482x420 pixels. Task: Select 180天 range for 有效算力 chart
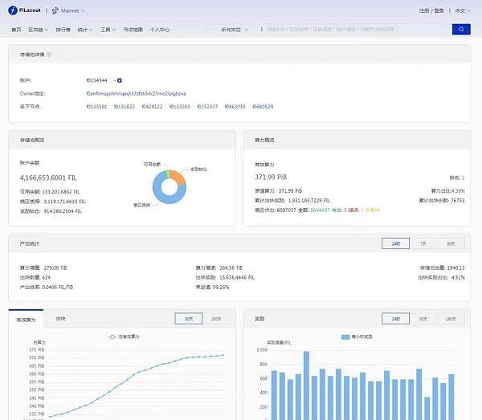(x=216, y=319)
